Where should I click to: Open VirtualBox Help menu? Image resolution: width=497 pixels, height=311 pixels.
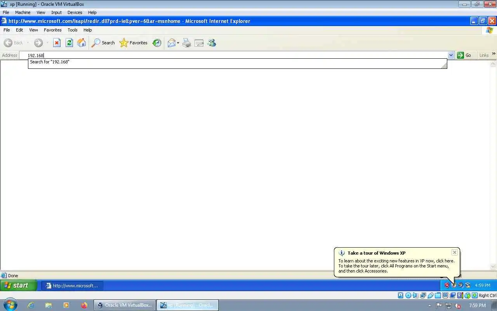92,12
